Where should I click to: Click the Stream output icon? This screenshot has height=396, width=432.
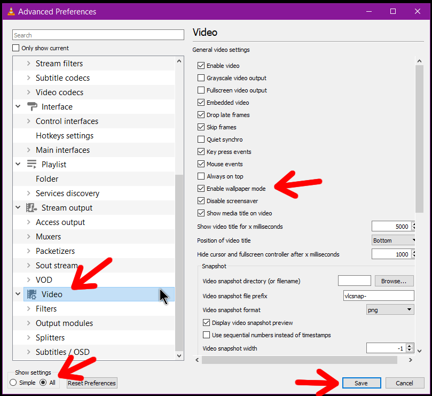[x=32, y=207]
